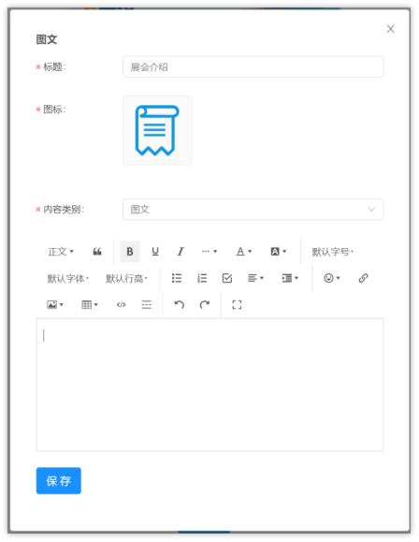Open the 正文 heading style dropdown
419x542 pixels.
(61, 252)
